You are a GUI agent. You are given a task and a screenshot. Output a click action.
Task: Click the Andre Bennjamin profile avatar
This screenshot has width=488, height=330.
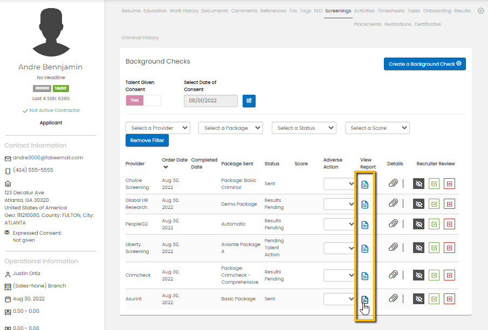[x=51, y=32]
